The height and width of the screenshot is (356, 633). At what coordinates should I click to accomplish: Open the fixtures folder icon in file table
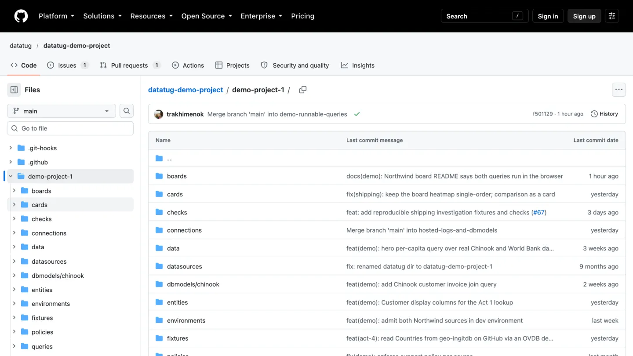(x=159, y=338)
